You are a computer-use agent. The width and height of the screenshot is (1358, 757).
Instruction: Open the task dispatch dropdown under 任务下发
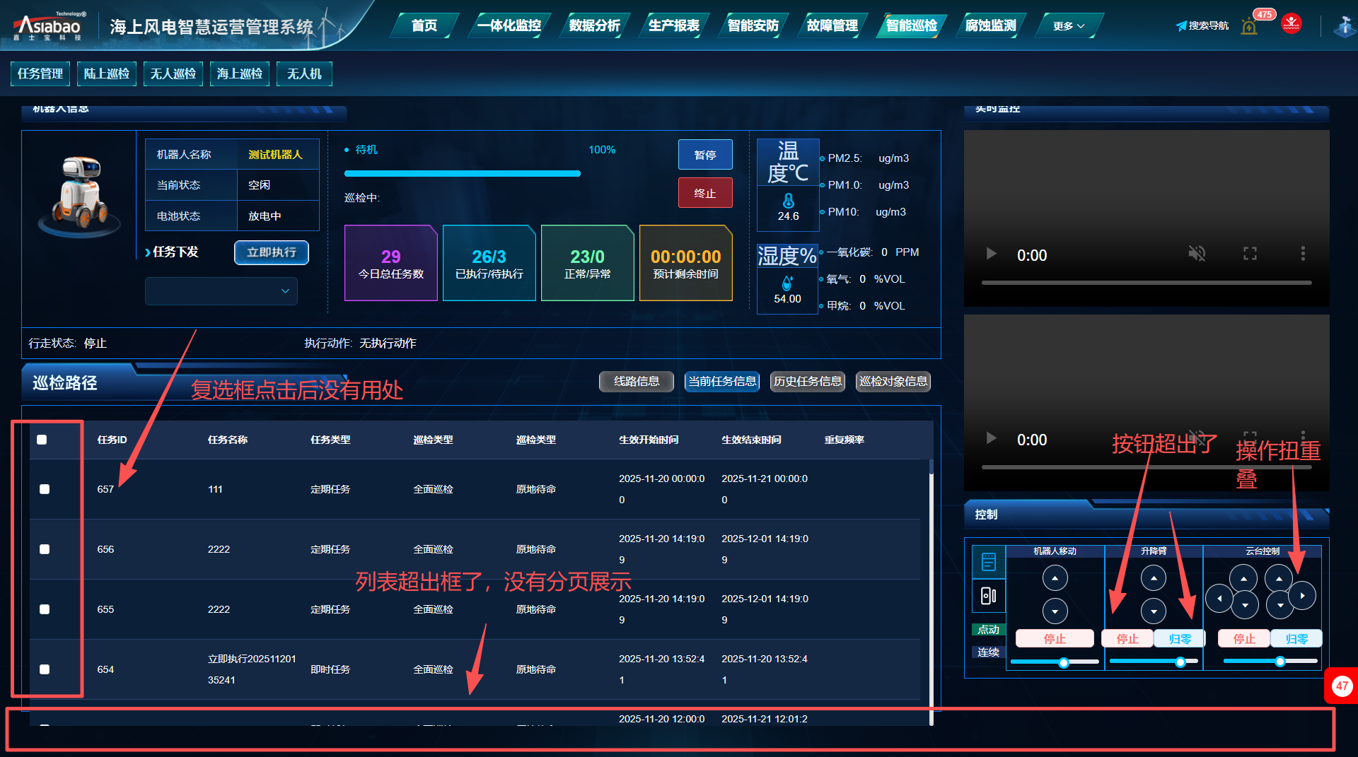[221, 291]
